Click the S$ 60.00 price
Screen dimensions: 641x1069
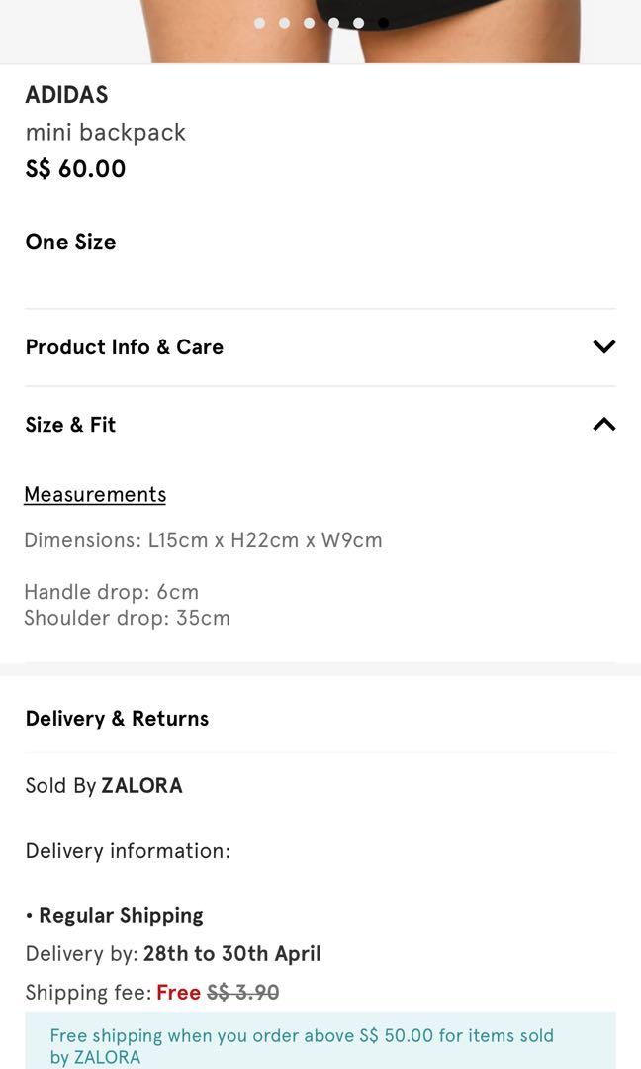click(x=76, y=168)
